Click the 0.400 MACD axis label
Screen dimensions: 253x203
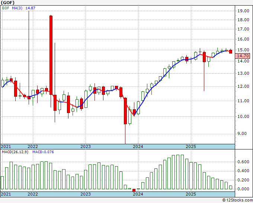(243, 171)
